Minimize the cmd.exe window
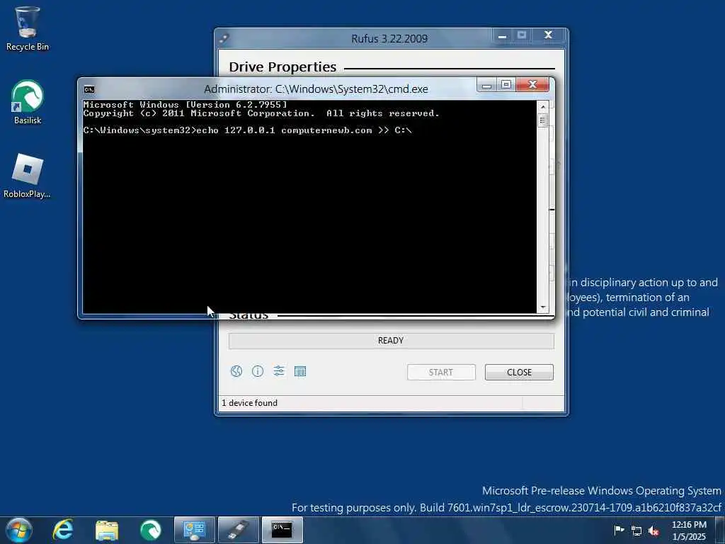This screenshot has height=544, width=725. [486, 85]
